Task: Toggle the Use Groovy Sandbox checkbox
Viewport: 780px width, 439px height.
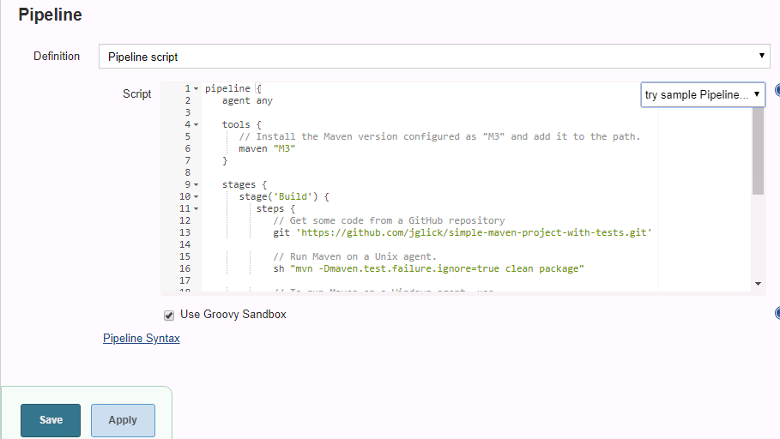Action: [x=169, y=315]
